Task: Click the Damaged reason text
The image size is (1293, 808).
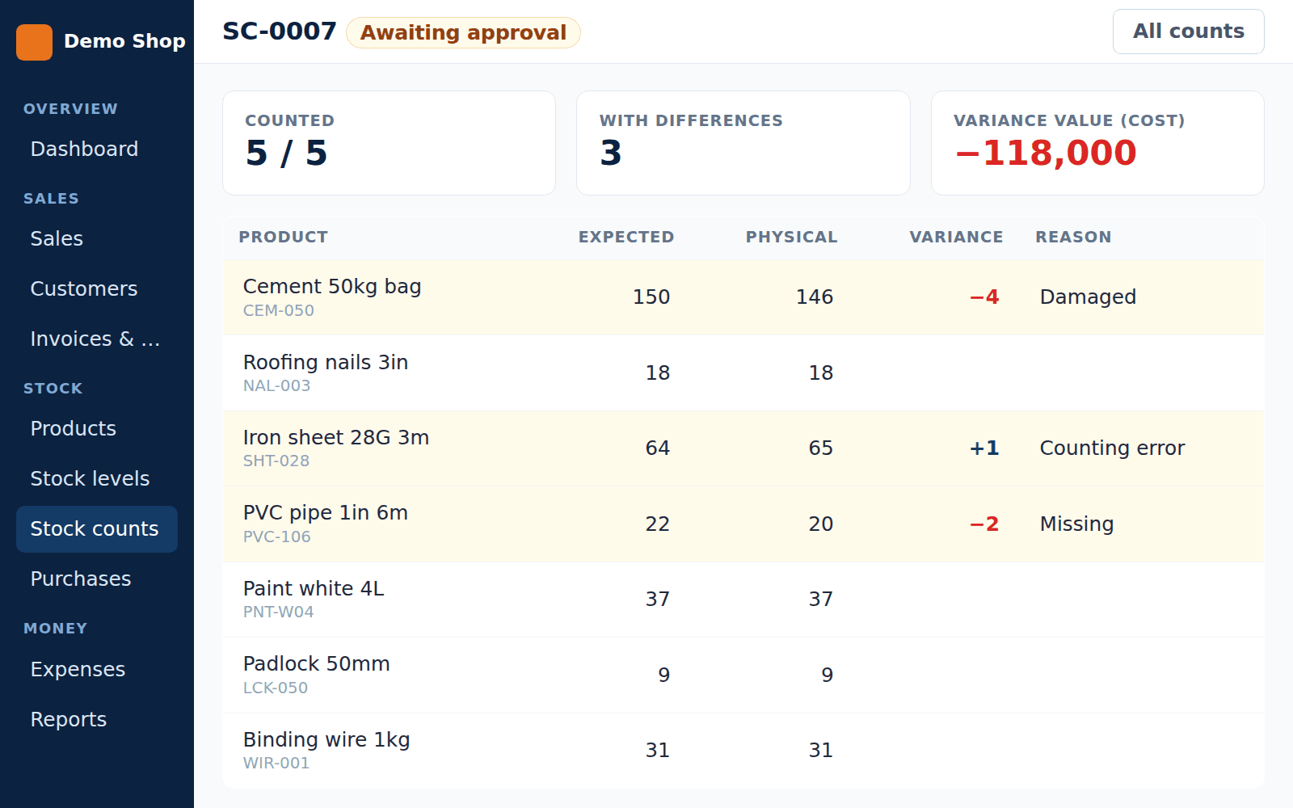Action: pos(1088,297)
